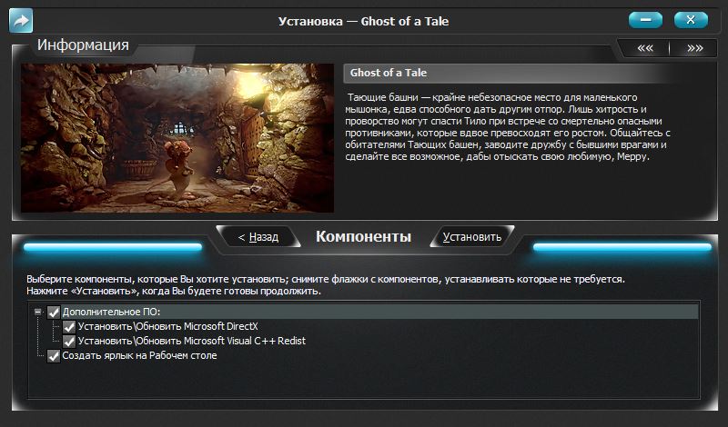Collapse the Дополнительное ПО tree node
Viewport: 728px width, 427px height.
tap(38, 312)
